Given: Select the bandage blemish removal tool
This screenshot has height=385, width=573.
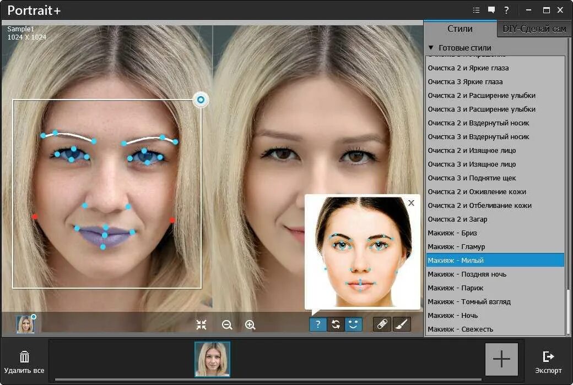Looking at the screenshot, I should click(x=382, y=324).
